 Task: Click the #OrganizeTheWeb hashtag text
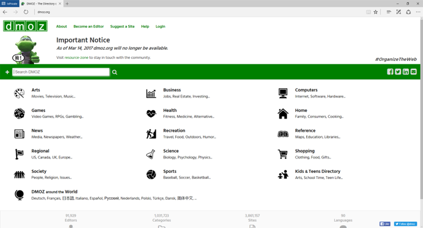[x=396, y=59]
